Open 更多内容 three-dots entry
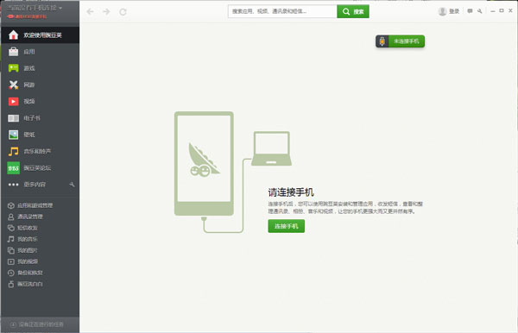Screen dimensions: 518x333 tap(27, 185)
